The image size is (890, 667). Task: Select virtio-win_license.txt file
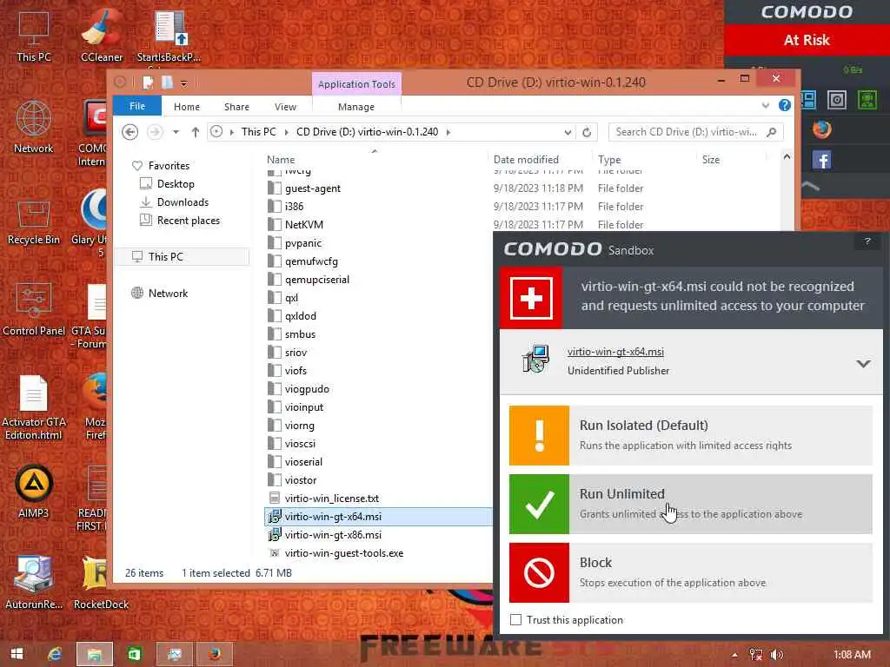331,499
